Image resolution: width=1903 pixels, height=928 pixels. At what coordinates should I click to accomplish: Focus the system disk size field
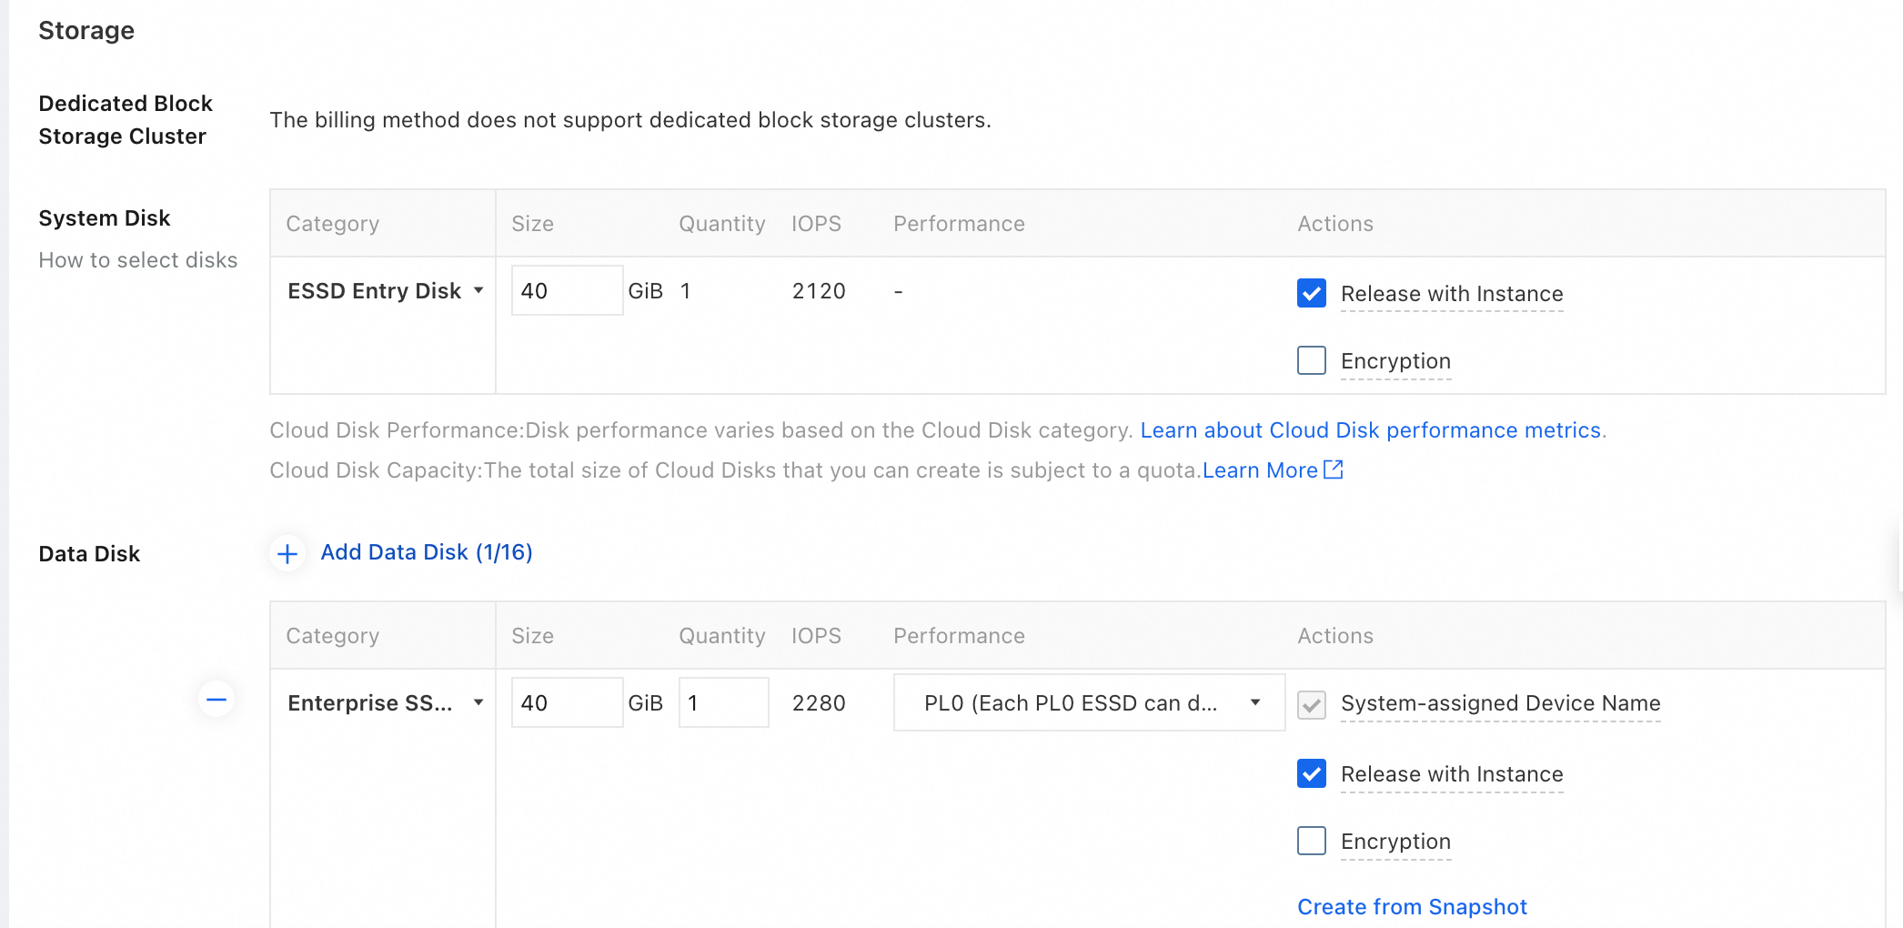pyautogui.click(x=567, y=291)
